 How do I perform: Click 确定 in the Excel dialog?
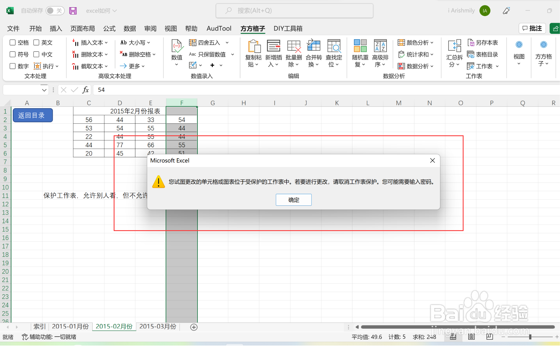click(x=293, y=200)
